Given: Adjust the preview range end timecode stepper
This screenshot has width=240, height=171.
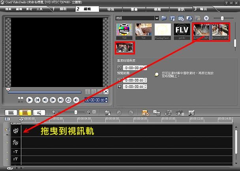Looking at the screenshot, I should point(145,87).
